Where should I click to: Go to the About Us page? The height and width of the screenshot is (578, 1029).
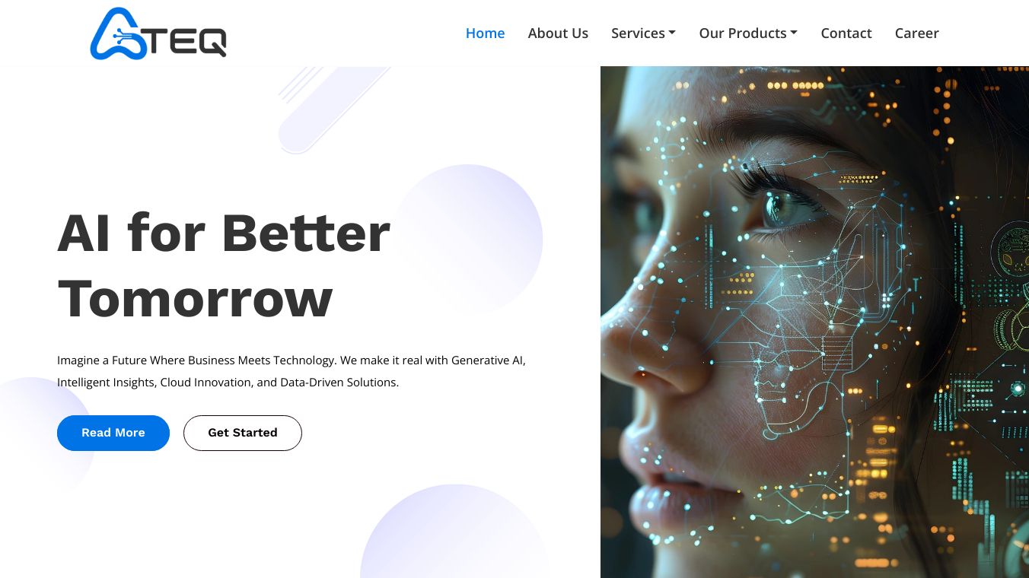[x=558, y=33]
